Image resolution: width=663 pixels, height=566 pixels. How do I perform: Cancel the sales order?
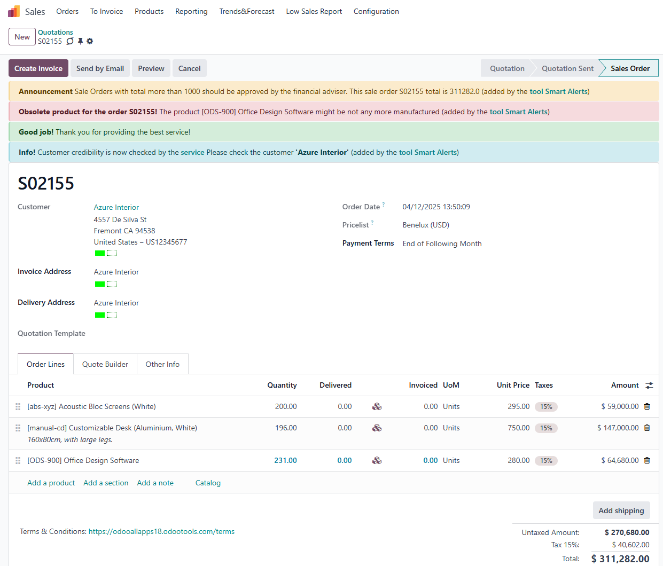pos(189,68)
